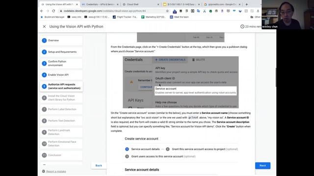Open the Bookmark Manager bookmark
Viewport: 314px width, 176px height.
pos(52,17)
